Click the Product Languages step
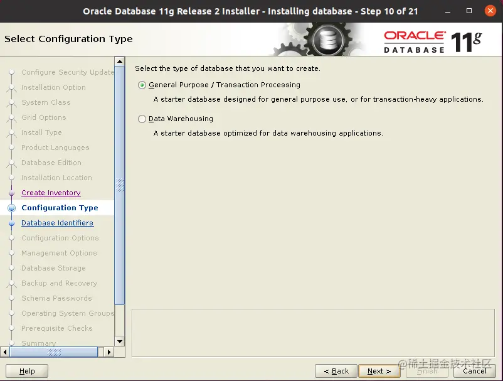This screenshot has width=503, height=381. (55, 148)
